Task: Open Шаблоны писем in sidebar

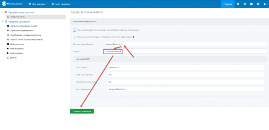Action: pyautogui.click(x=17, y=44)
